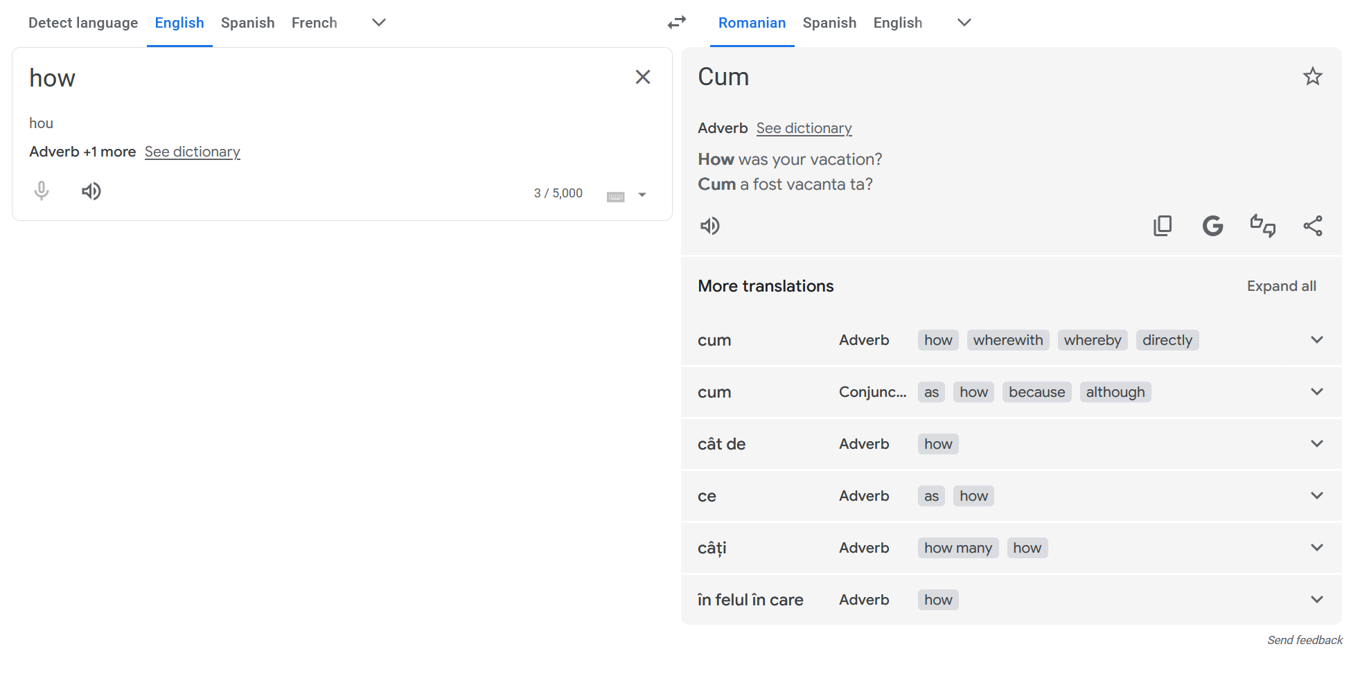Click the translated word 'Cum'
This screenshot has height=676, width=1360.
point(723,77)
